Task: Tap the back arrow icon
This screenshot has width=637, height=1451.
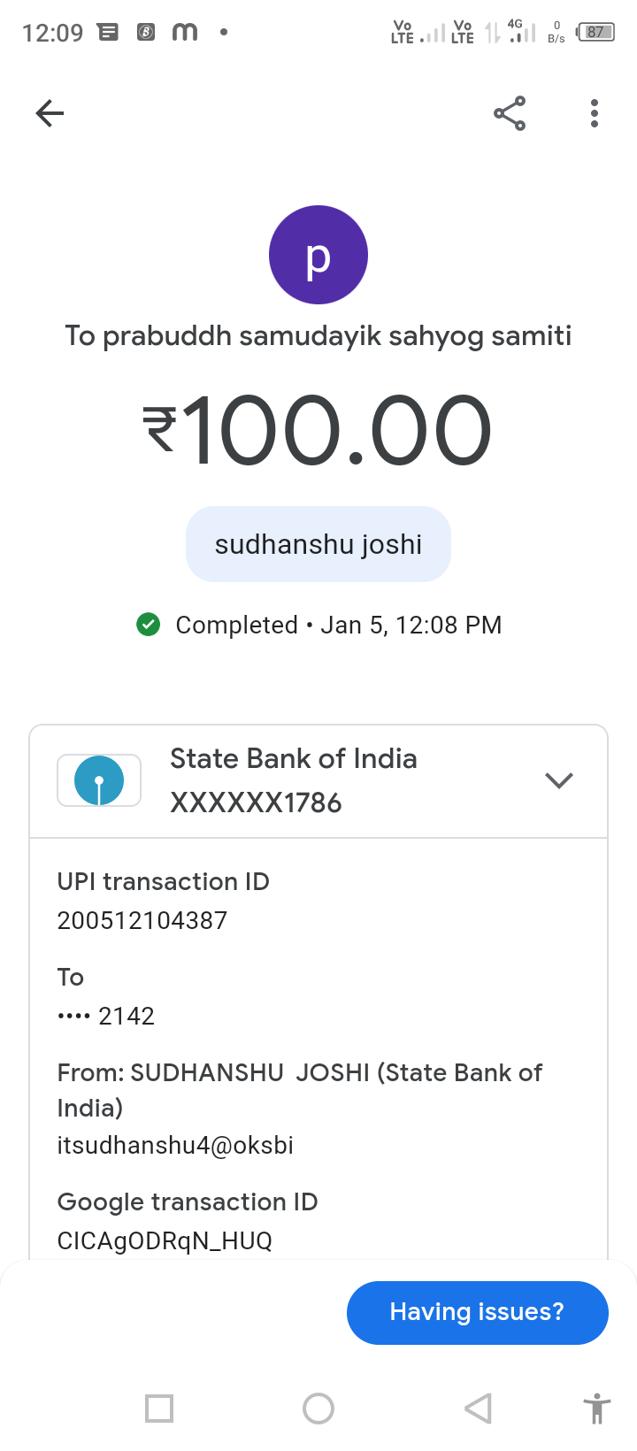Action: [x=50, y=113]
